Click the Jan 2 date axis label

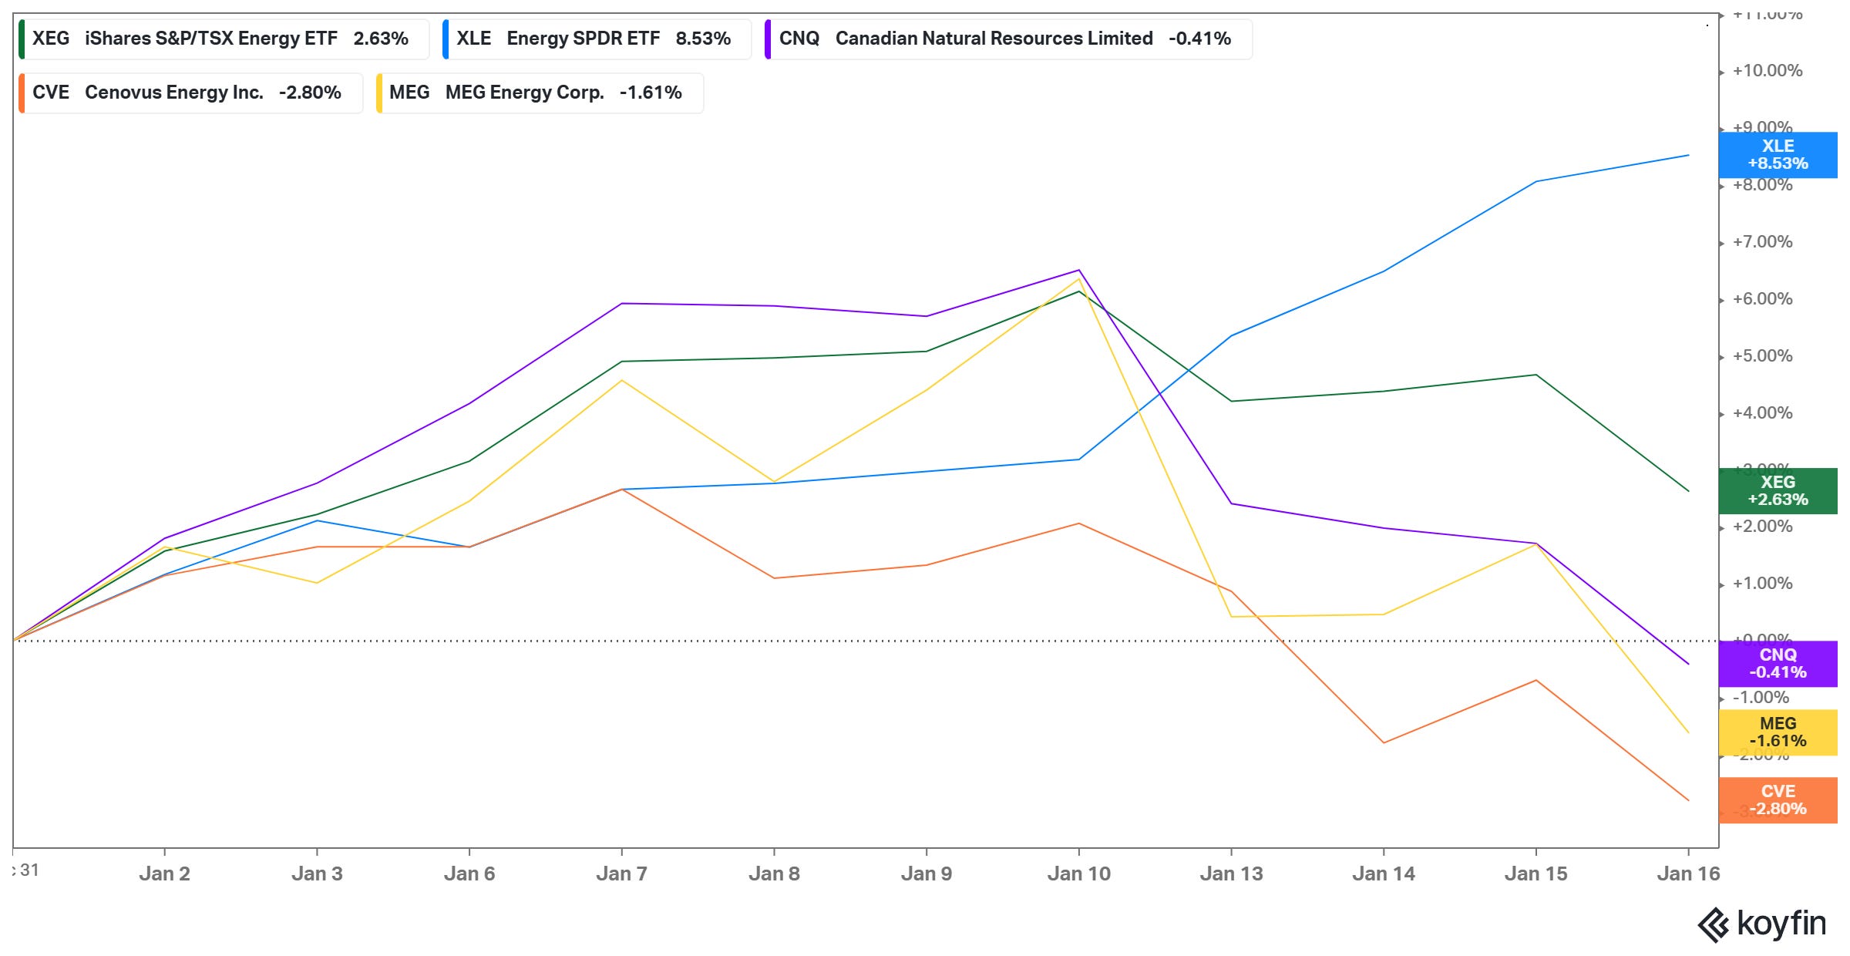[164, 874]
